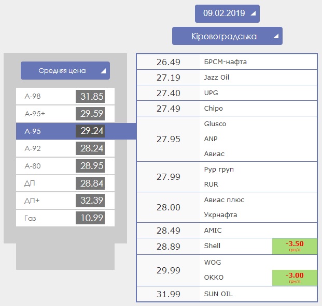Click the Jazz Oil station name
This screenshot has width=322, height=306.
tap(216, 78)
